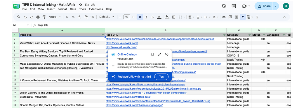Viewport: 299px width, 108px height.
Task: Format as currency dollar icon
Action: (x=67, y=17)
